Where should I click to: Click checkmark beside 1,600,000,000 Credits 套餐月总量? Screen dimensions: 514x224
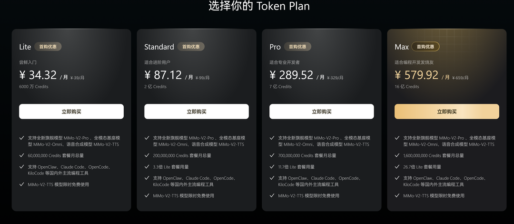click(397, 155)
